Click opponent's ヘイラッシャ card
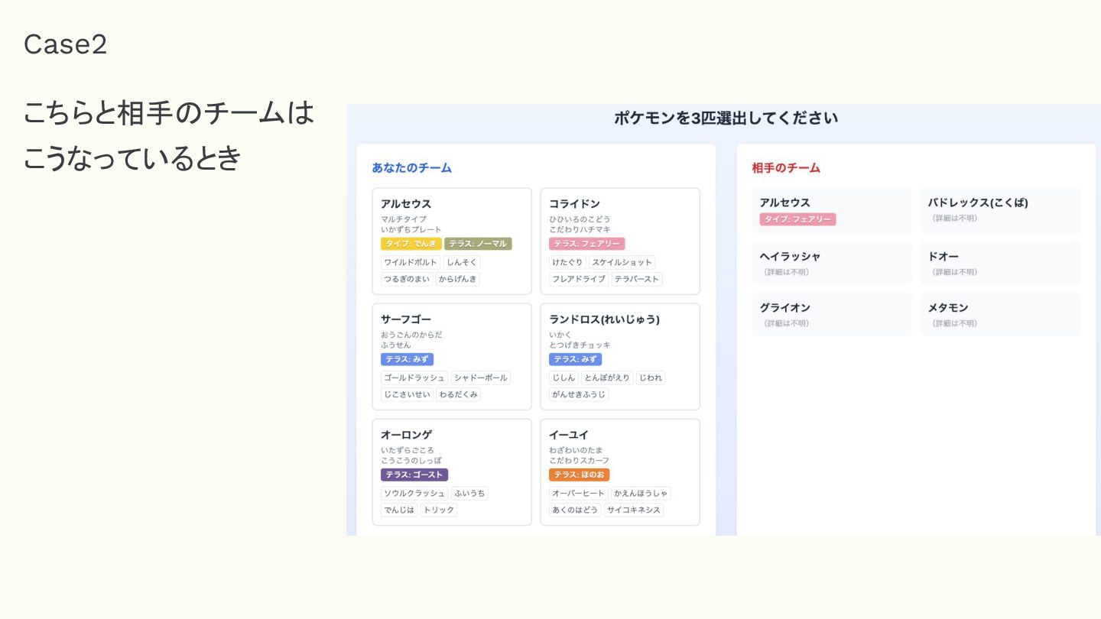This screenshot has width=1101, height=619. (x=832, y=263)
